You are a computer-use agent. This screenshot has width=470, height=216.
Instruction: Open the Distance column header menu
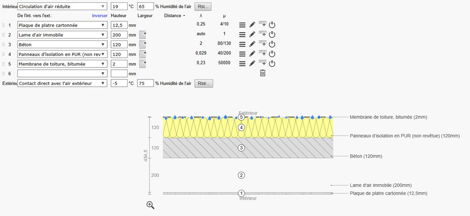pyautogui.click(x=174, y=16)
